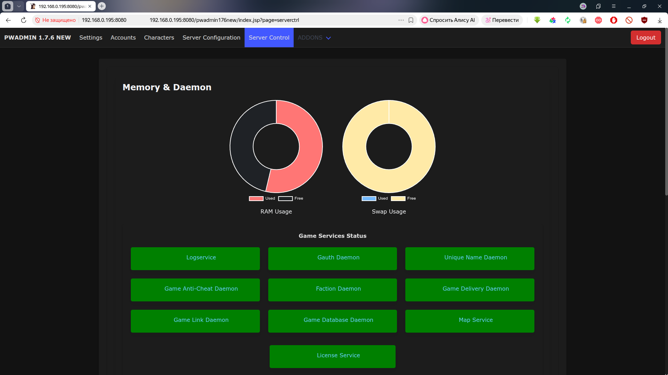Click the red Logout button

(x=645, y=37)
